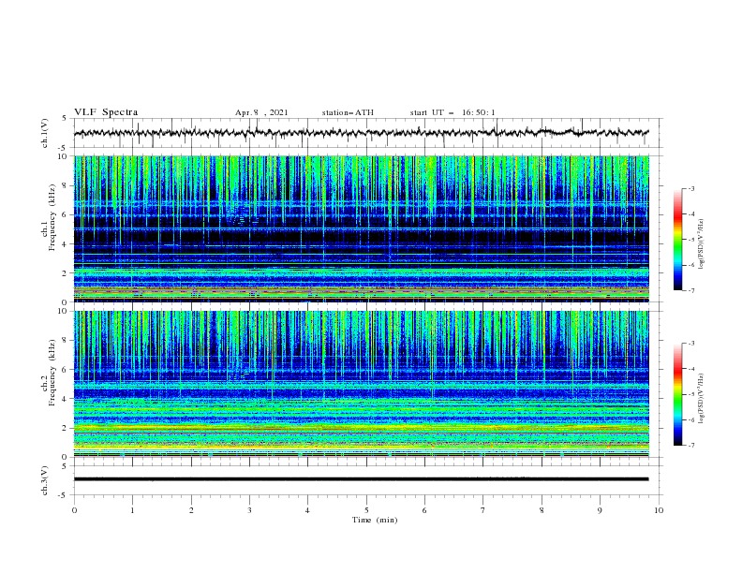The image size is (742, 573).
Task: Click inside the ch.2 spectrogram panel
Action: click(362, 384)
